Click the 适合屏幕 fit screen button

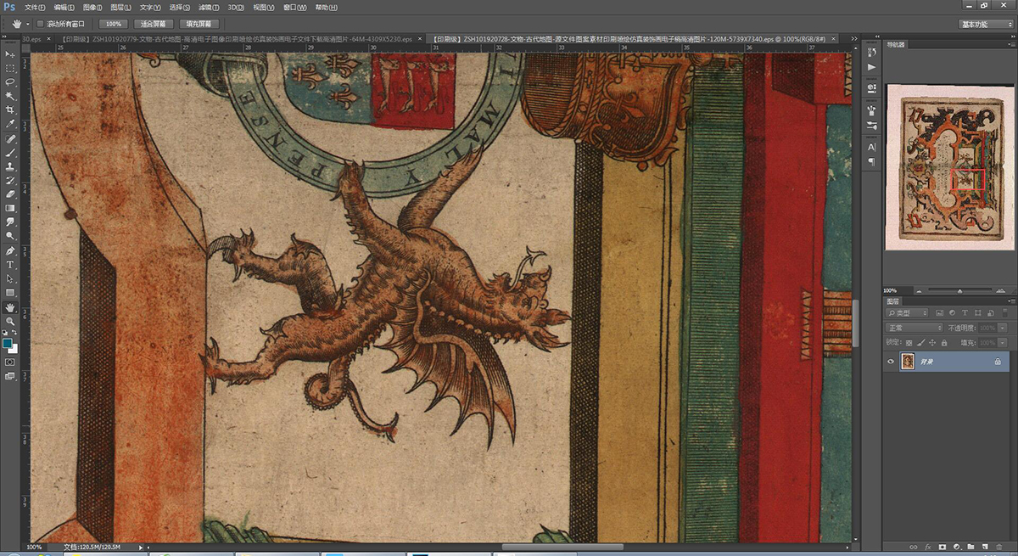point(154,24)
